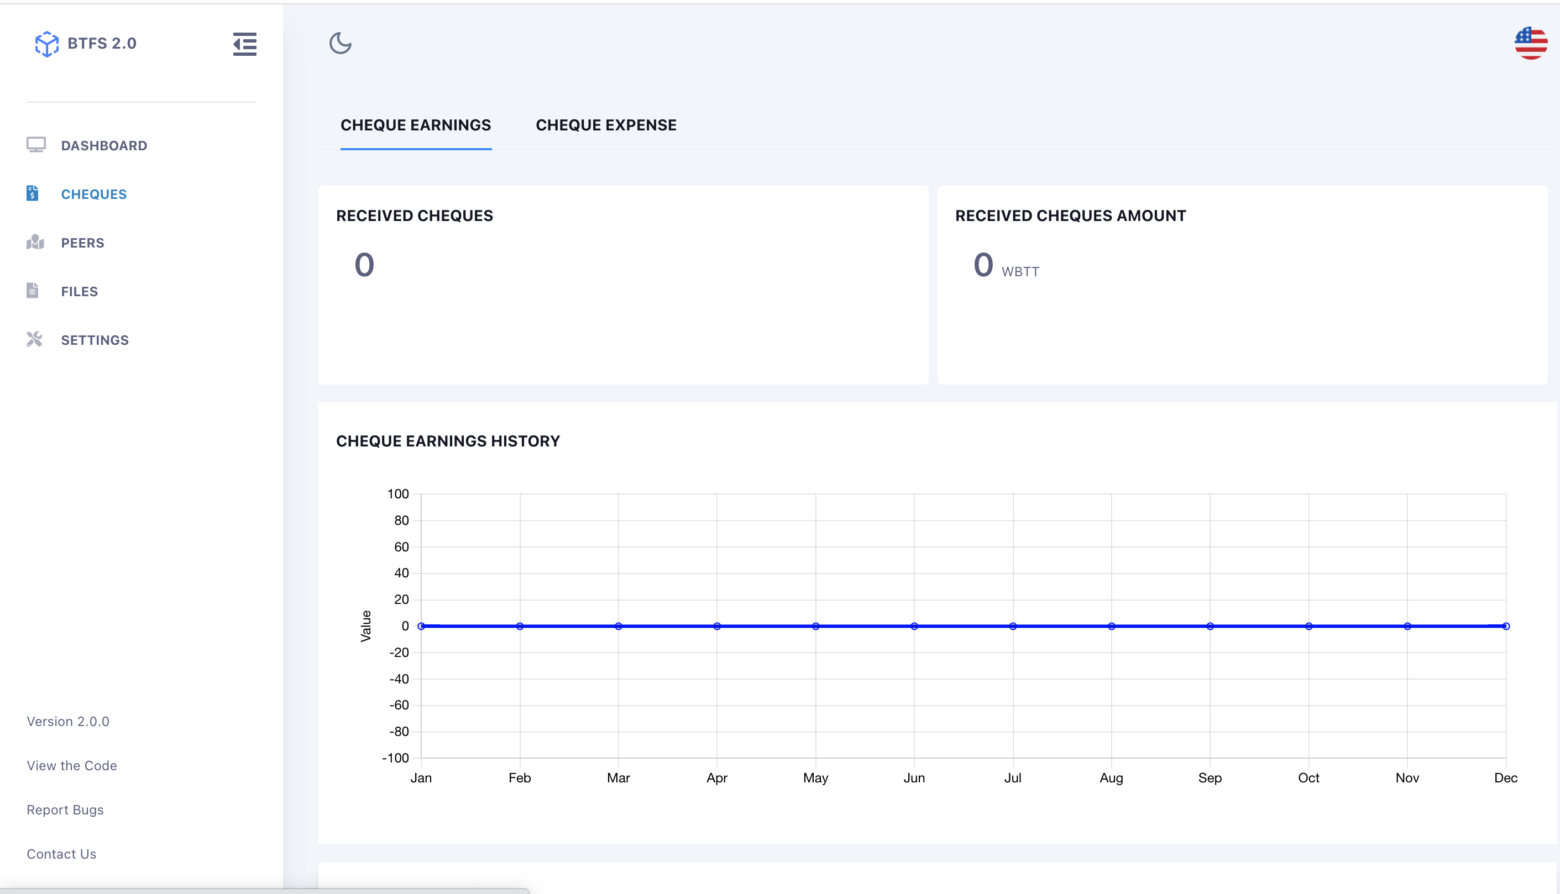
Task: Select the Cheque Earnings tab
Action: [x=416, y=125]
